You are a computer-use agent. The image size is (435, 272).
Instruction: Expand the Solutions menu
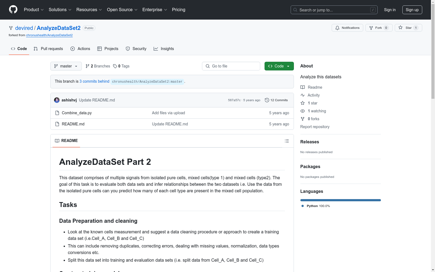[60, 10]
